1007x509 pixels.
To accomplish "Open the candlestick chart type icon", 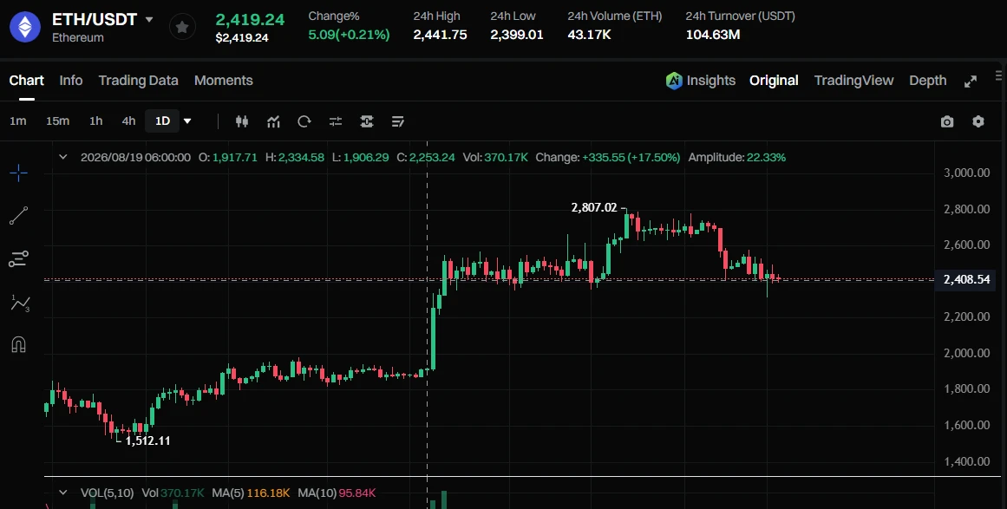I will tap(242, 121).
